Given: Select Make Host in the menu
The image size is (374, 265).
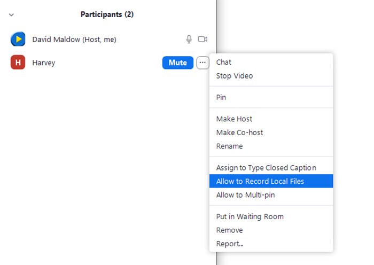Looking at the screenshot, I should pos(234,119).
